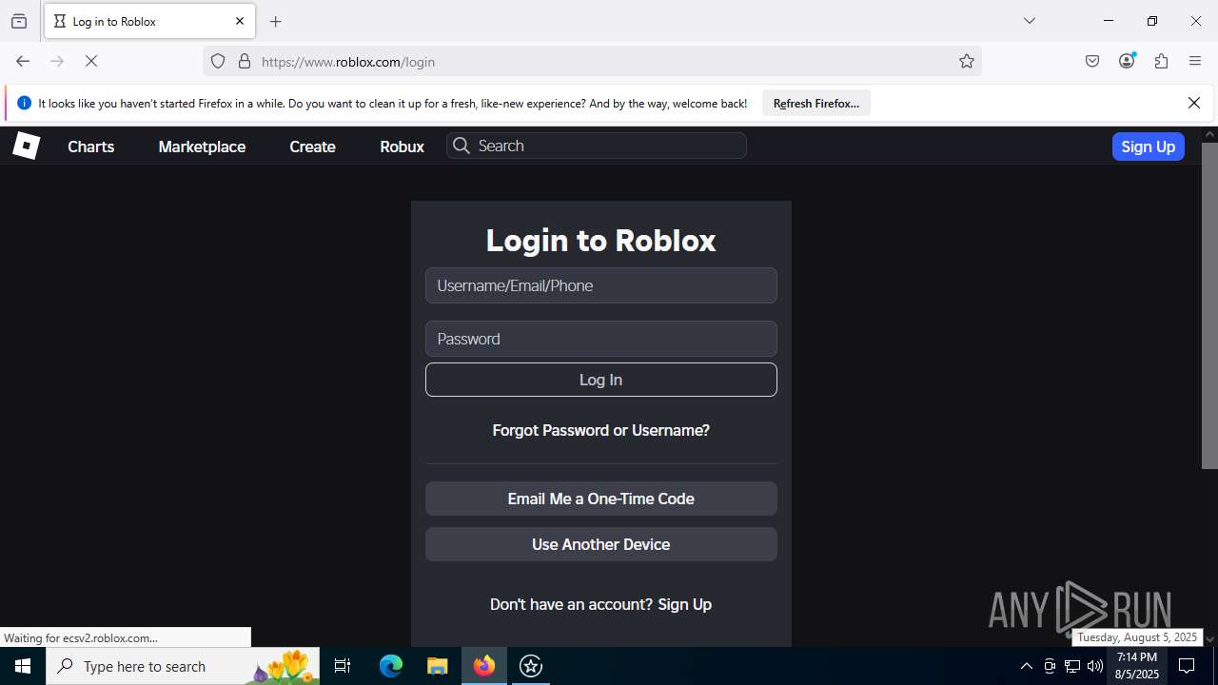This screenshot has width=1218, height=685.
Task: Click the blue Sign Up button
Action: click(1148, 147)
